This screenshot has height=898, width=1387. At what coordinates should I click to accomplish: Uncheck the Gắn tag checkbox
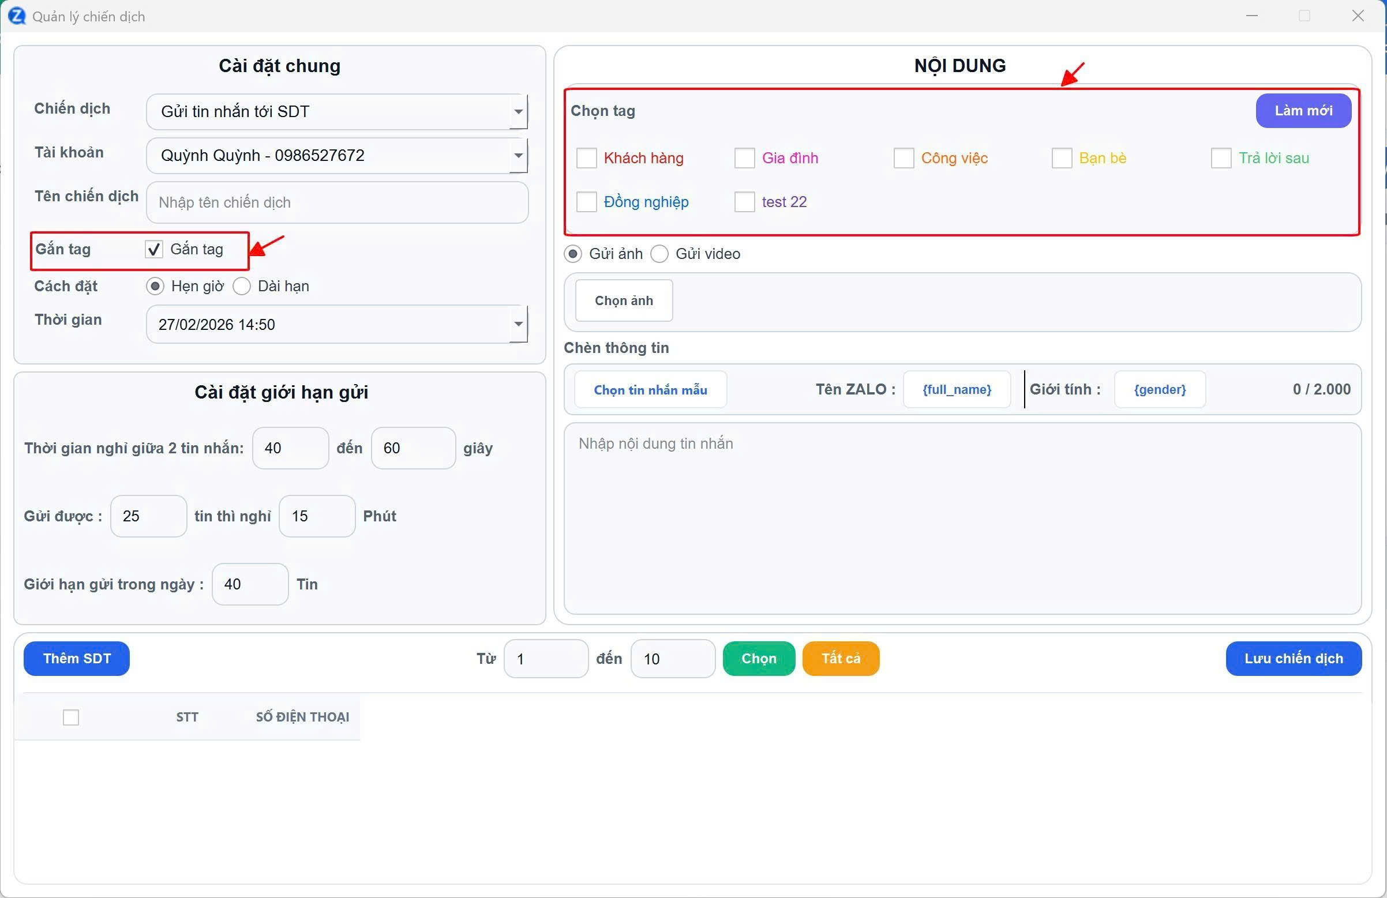pyautogui.click(x=154, y=249)
